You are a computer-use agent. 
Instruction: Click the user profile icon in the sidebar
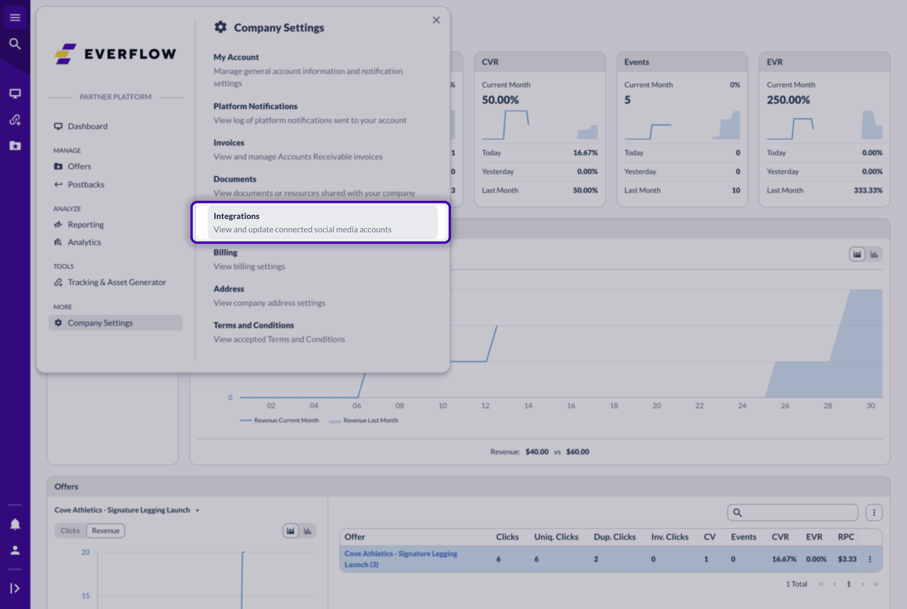[15, 550]
